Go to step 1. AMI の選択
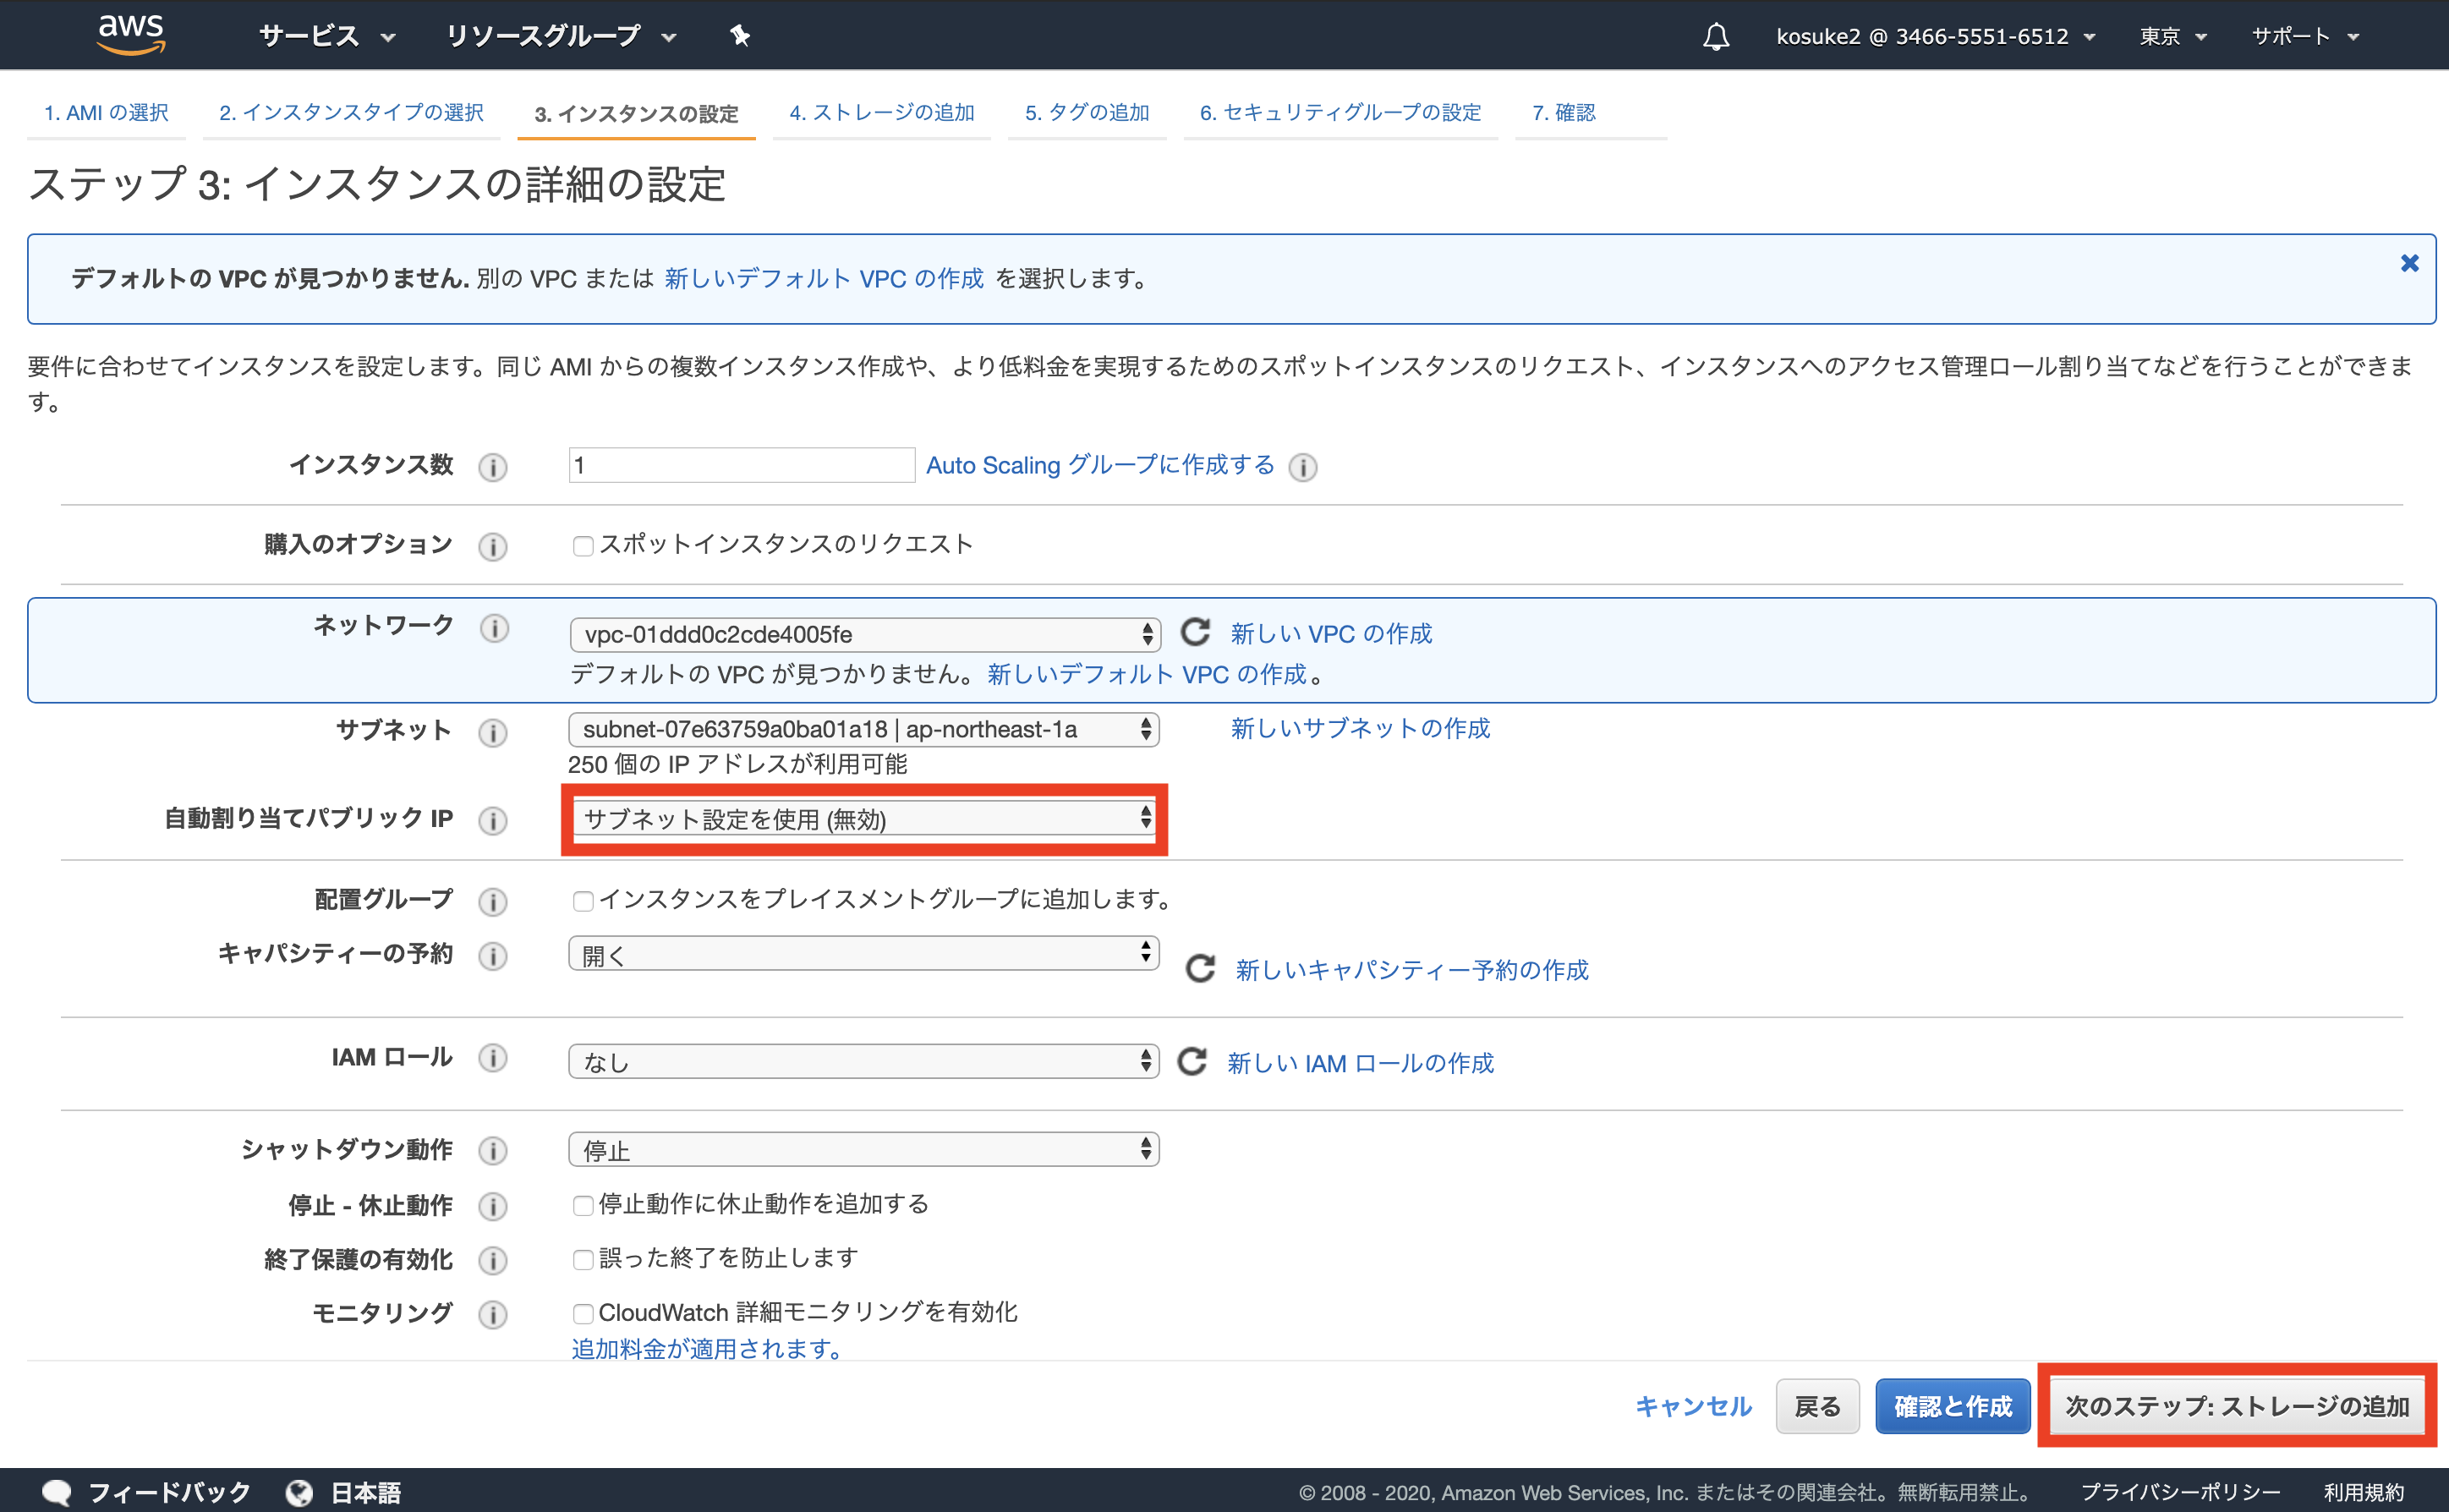The width and height of the screenshot is (2449, 1512). [x=106, y=113]
